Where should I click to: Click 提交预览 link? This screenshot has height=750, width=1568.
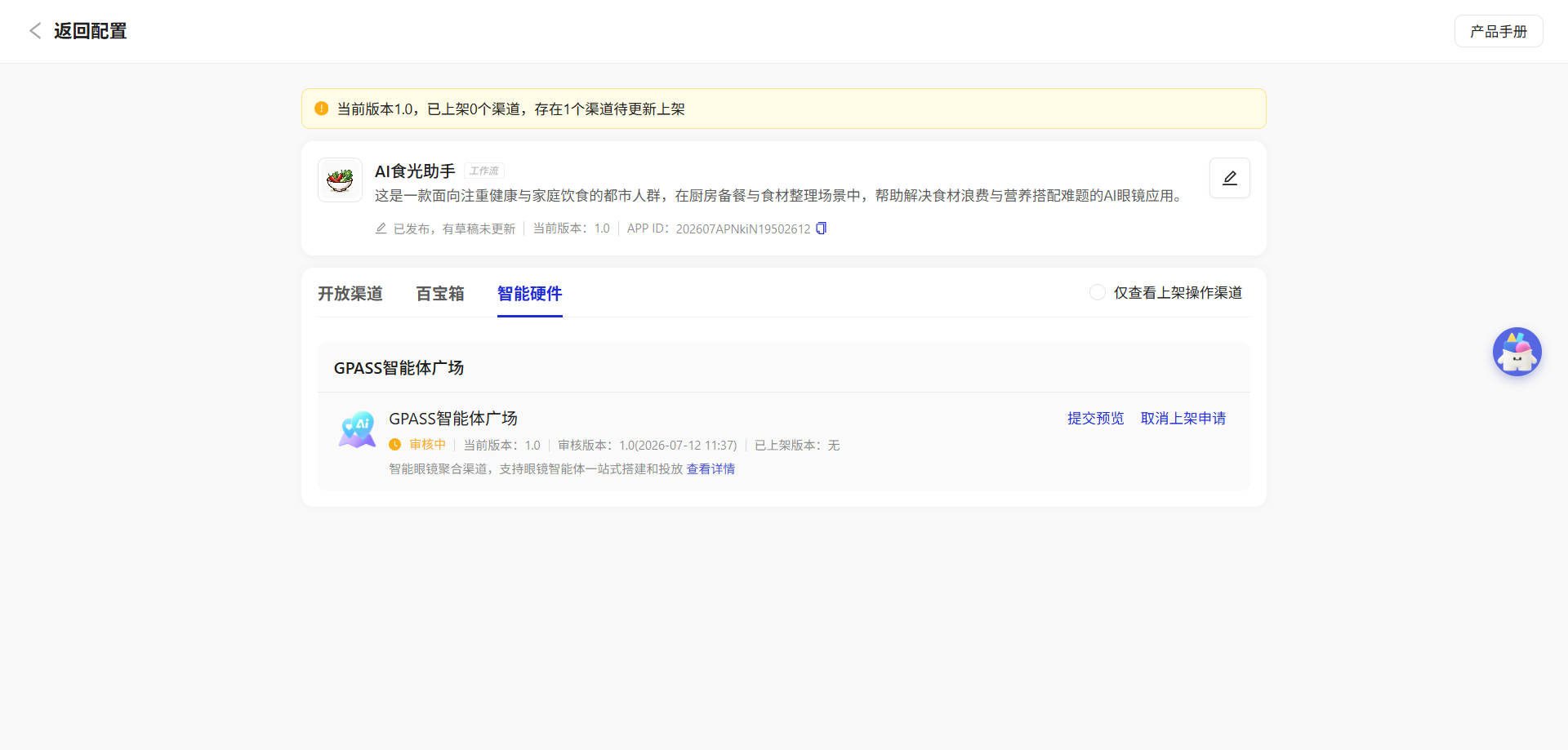click(x=1096, y=418)
